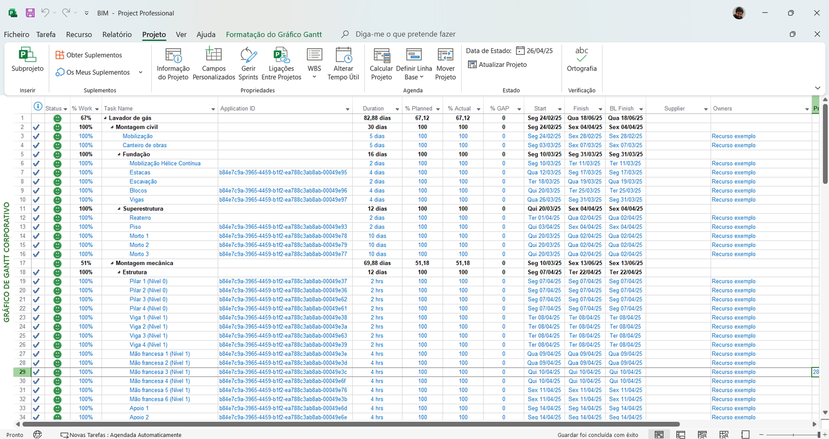Click the Atualizar Projeto button
This screenshot has height=439, width=829.
click(497, 65)
